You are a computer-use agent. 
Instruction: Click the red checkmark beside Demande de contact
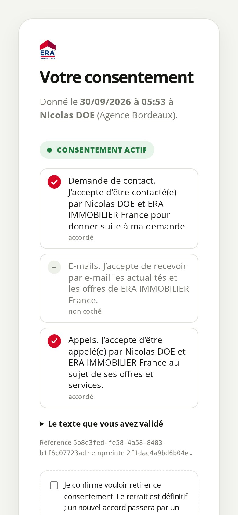(x=54, y=182)
